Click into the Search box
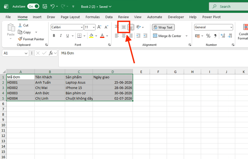Viewport: 248px width, 159px height. (229, 6)
